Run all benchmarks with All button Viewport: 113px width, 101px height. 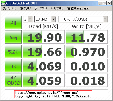point(13,22)
